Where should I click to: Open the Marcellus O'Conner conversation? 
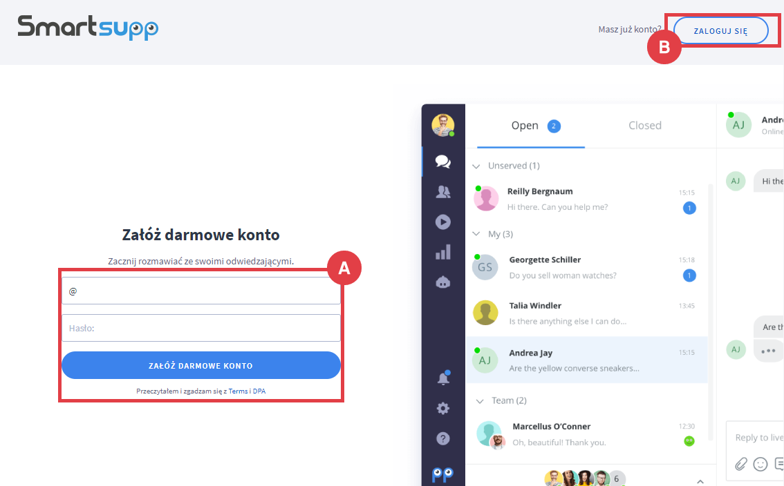point(586,434)
